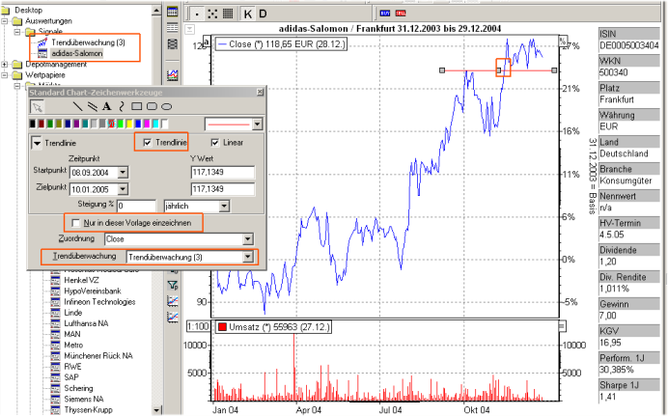Open the Trendlinie object type dropdown arrow
This screenshot has height=416, width=668.
[x=37, y=143]
